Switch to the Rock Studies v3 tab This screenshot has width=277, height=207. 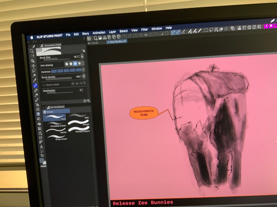(117, 42)
